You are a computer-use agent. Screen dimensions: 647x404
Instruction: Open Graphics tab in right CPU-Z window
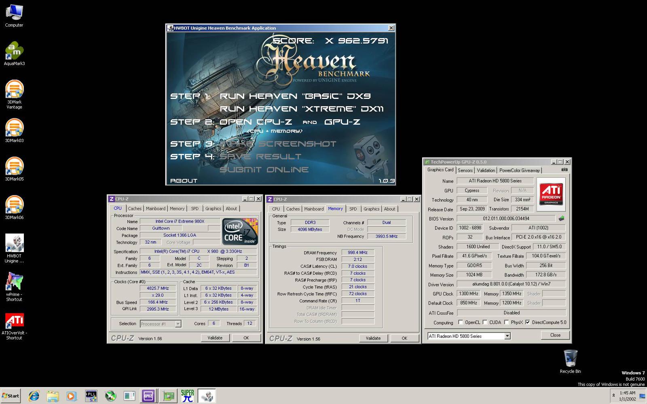click(x=371, y=209)
